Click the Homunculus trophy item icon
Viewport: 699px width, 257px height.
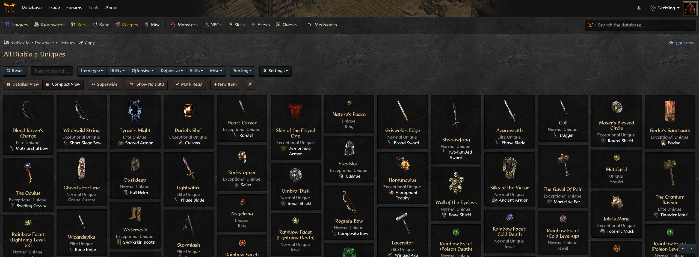point(403,164)
